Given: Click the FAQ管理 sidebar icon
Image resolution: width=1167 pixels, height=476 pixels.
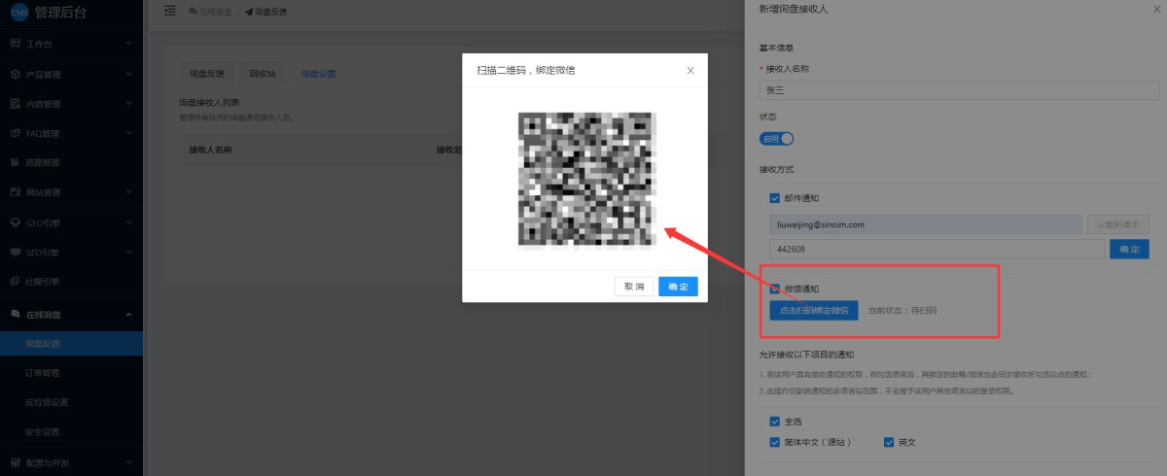Looking at the screenshot, I should click(x=16, y=133).
